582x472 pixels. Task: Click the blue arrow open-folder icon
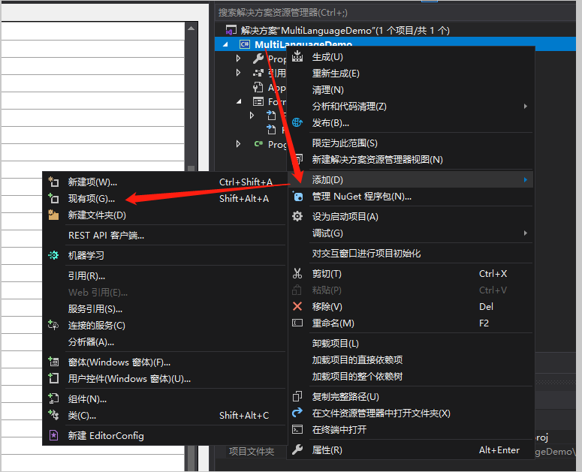(297, 413)
